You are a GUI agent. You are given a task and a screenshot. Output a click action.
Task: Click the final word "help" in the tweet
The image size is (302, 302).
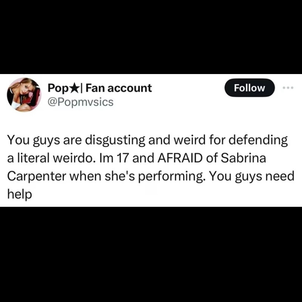[19, 194]
